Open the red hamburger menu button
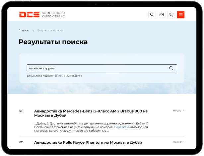This screenshot has height=156, width=204. (x=181, y=15)
